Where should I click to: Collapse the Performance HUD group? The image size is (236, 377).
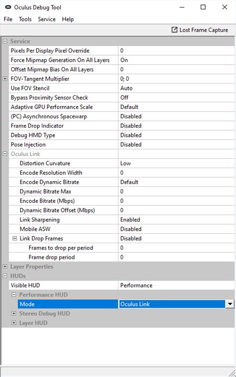pyautogui.click(x=14, y=294)
